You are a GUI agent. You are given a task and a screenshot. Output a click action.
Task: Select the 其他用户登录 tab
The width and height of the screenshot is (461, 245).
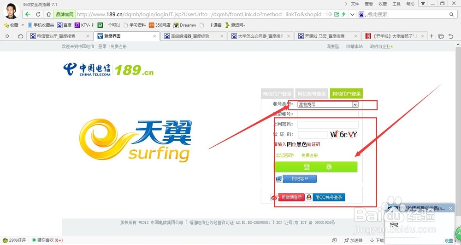346,94
